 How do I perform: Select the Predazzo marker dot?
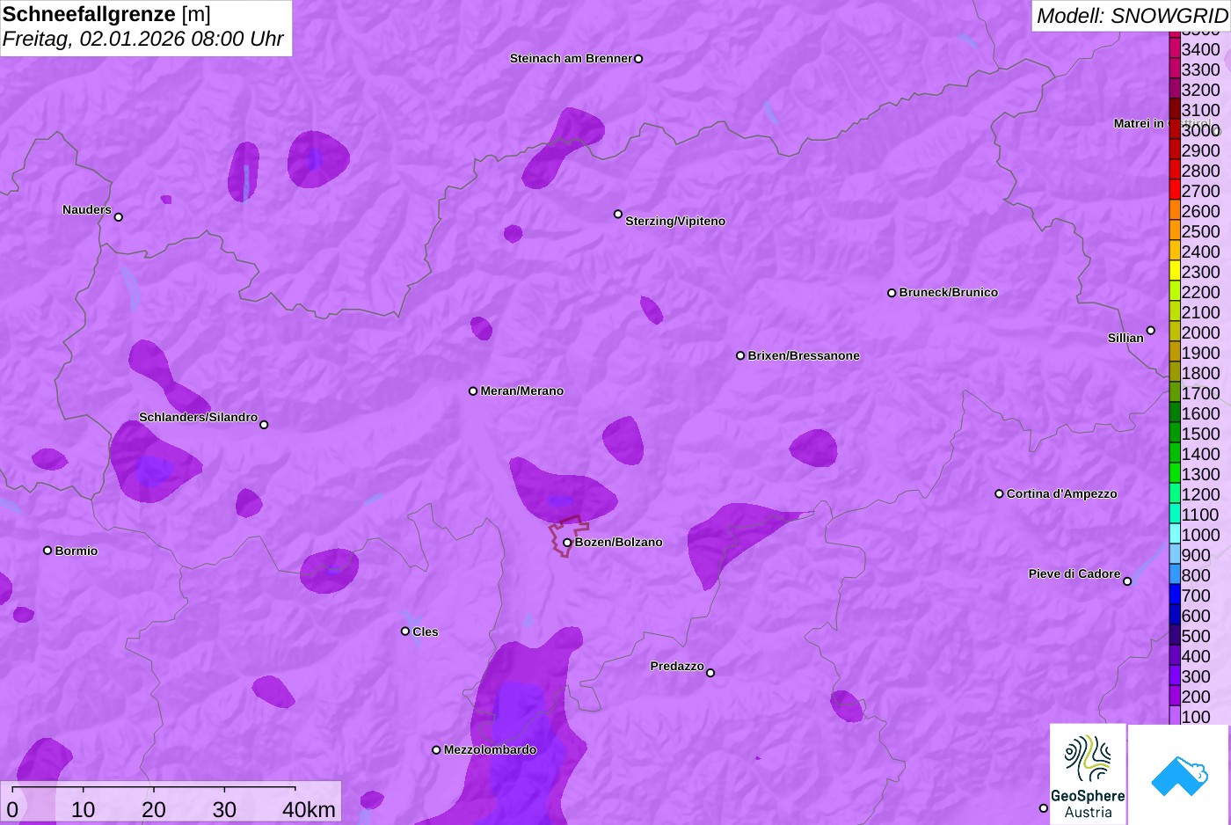pos(710,673)
